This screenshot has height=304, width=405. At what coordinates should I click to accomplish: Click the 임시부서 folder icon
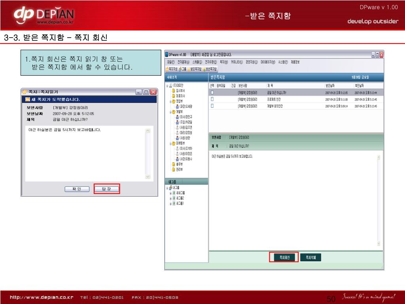(174, 91)
